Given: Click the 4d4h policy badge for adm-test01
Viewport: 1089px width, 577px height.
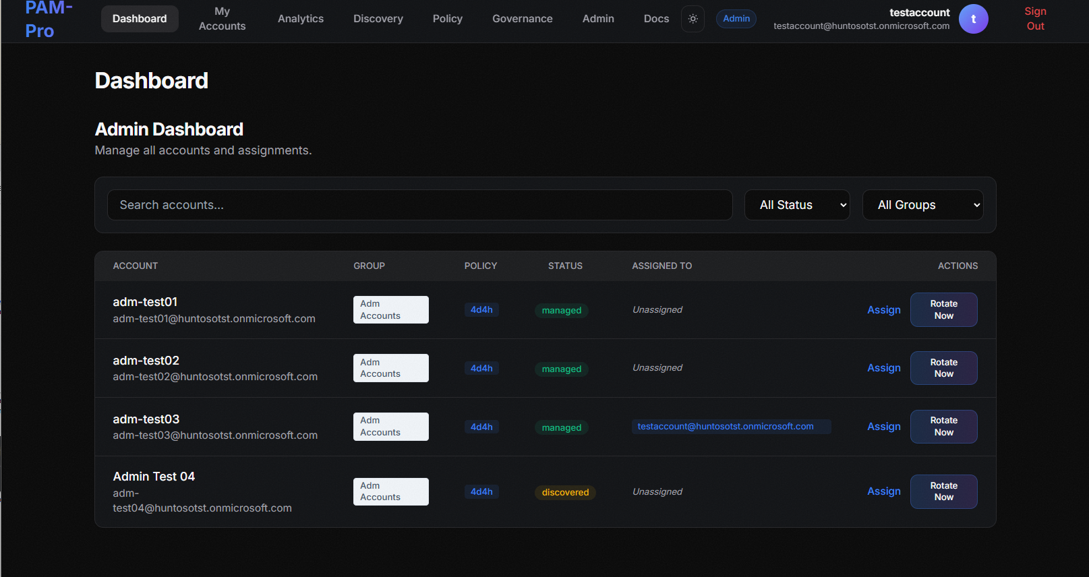Looking at the screenshot, I should (x=481, y=310).
